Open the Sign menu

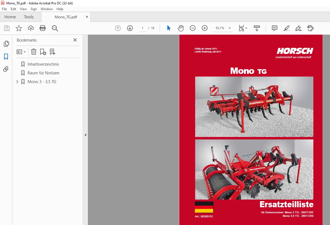34,9
